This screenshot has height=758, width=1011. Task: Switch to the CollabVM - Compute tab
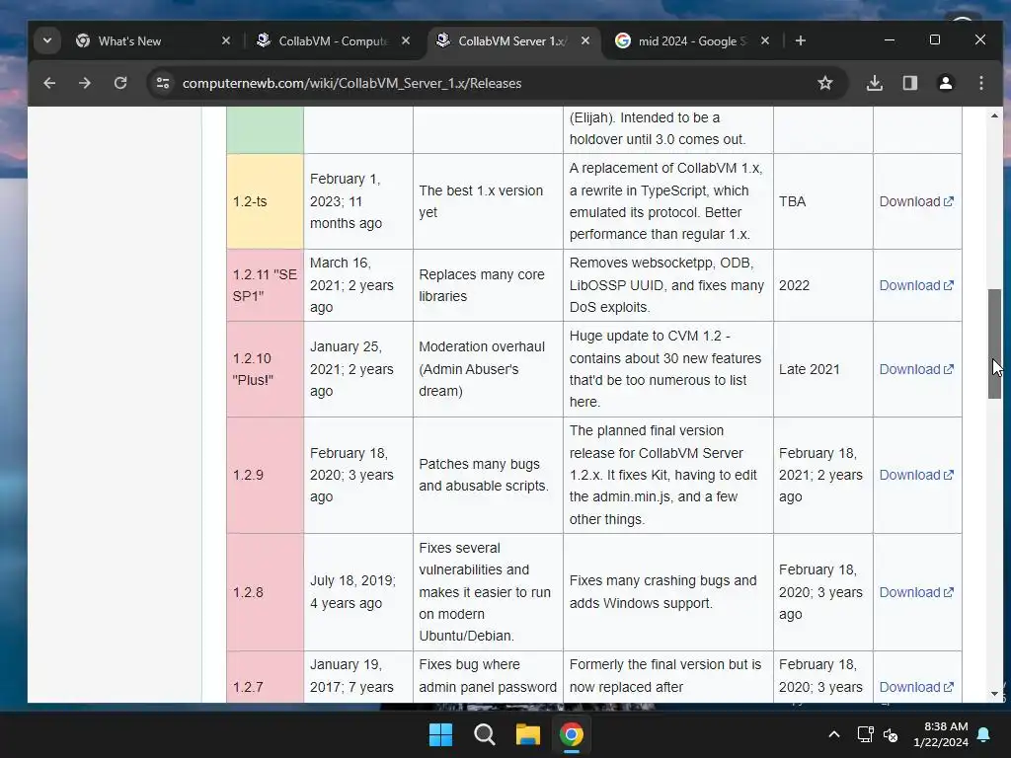click(x=333, y=40)
